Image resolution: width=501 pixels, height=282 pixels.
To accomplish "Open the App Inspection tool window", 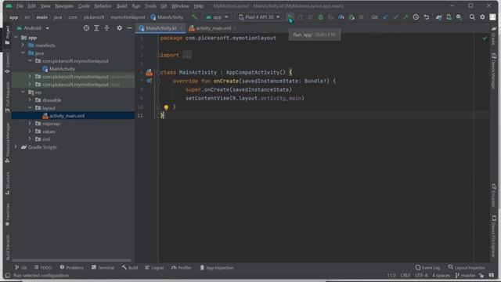I will (217, 268).
